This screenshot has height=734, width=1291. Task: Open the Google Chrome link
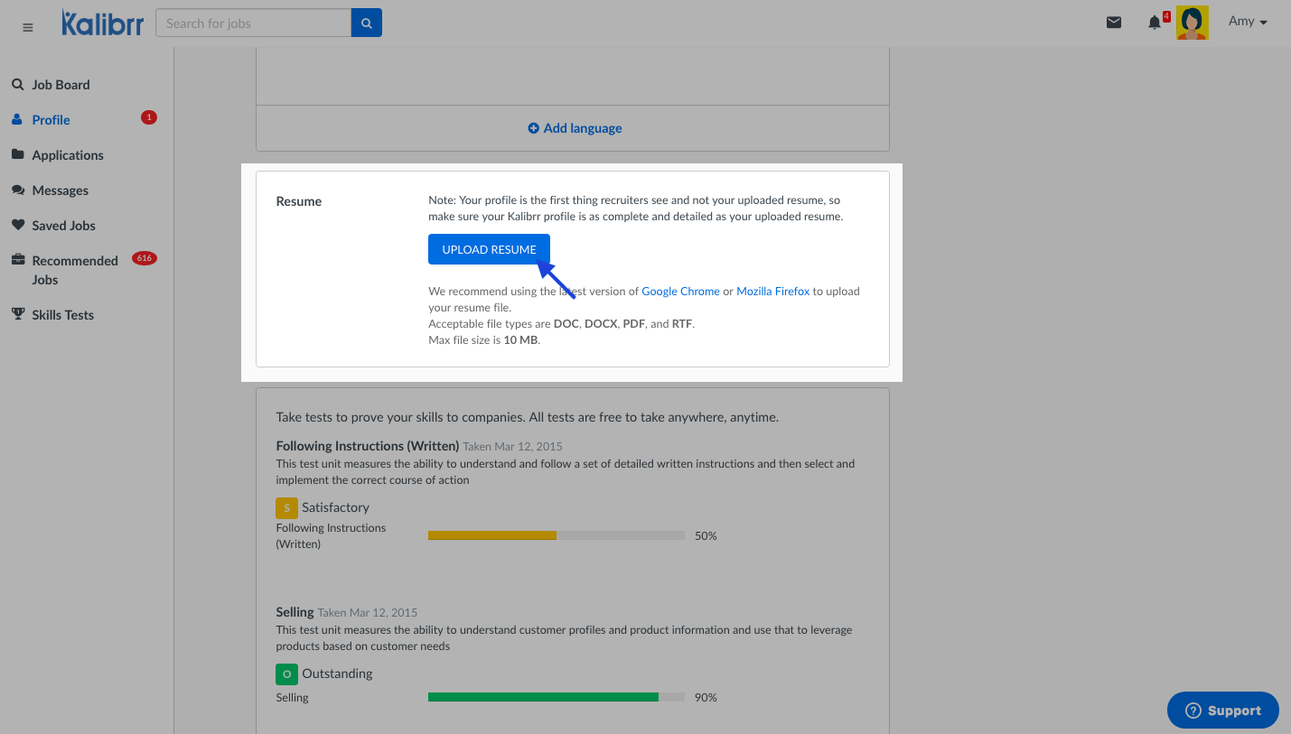[680, 292]
